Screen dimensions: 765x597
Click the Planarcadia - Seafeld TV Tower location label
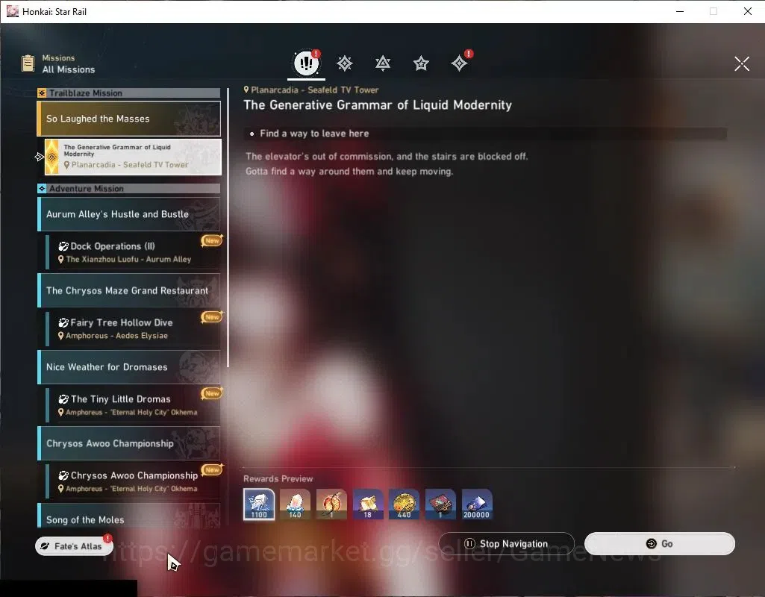(x=311, y=90)
